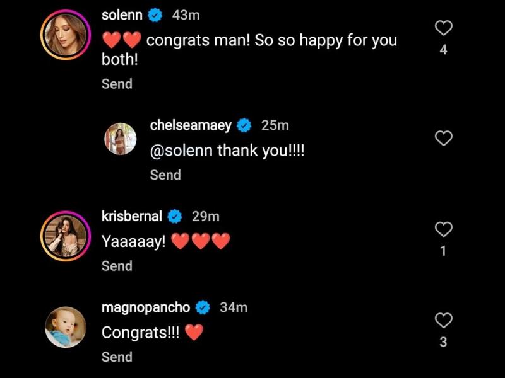The image size is (505, 378).
Task: Open solenn's profile picture
Action: [x=66, y=35]
